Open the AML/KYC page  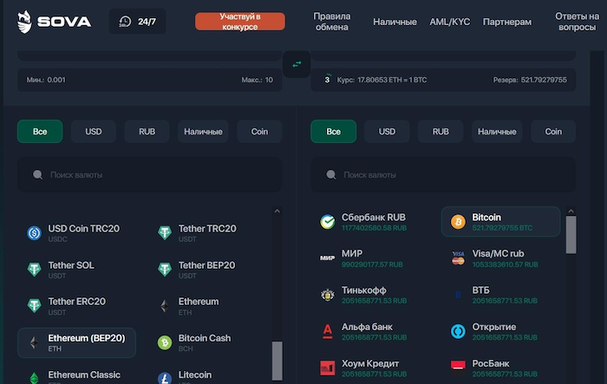[450, 22]
